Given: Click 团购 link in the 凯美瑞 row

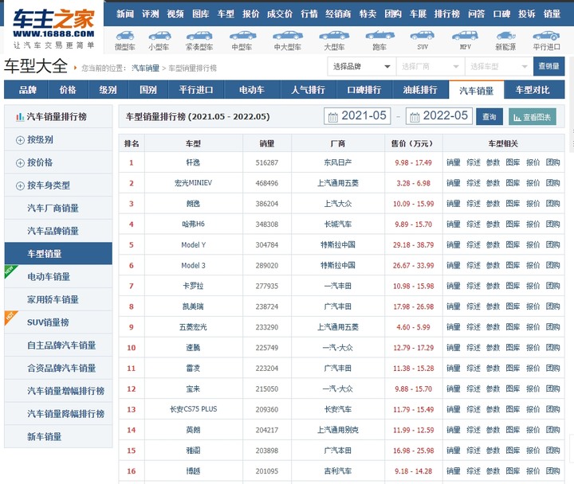Looking at the screenshot, I should pos(552,306).
